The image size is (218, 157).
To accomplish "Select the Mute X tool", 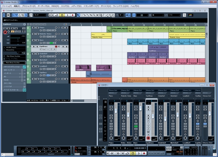I will (97, 15).
